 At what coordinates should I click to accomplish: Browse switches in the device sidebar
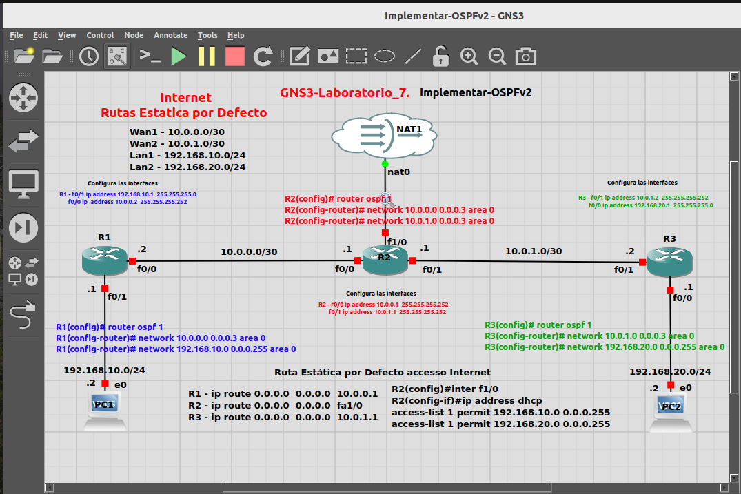23,141
